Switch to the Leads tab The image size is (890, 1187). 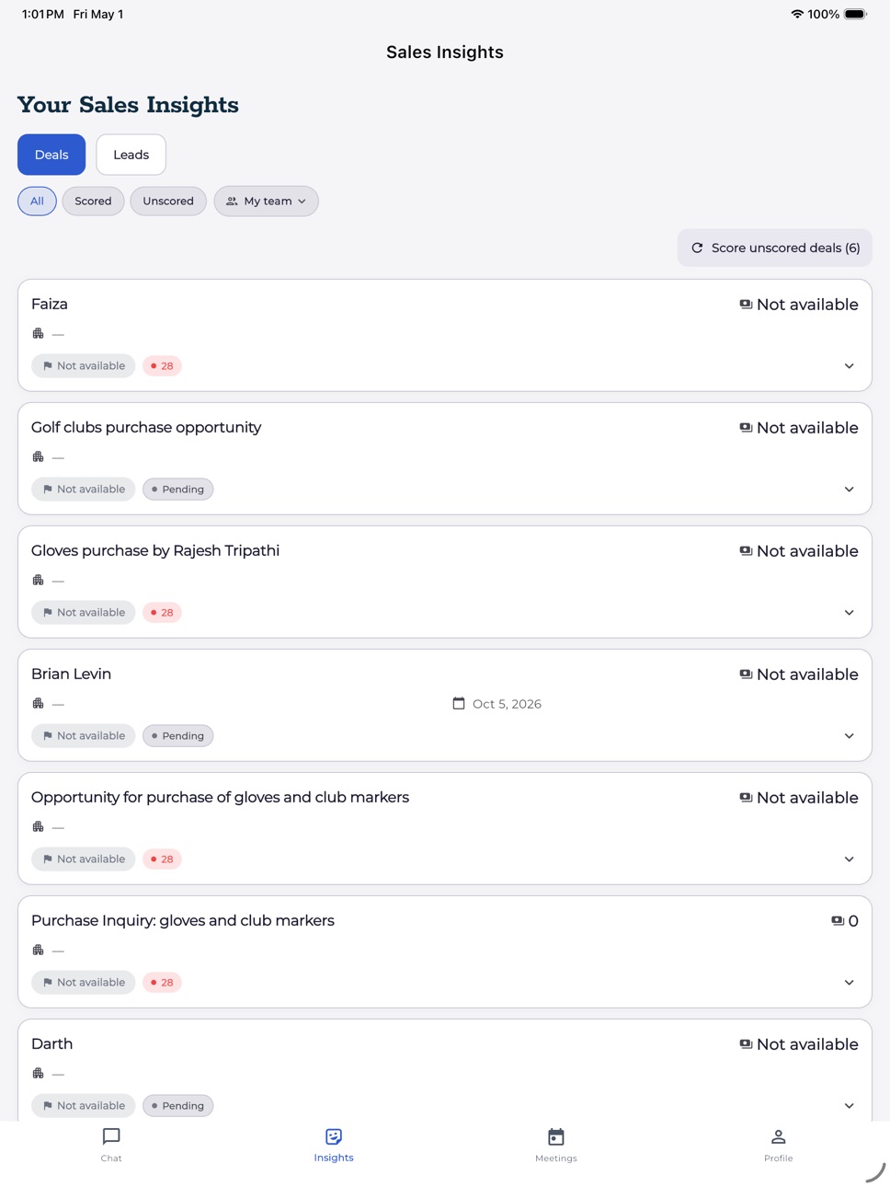[131, 155]
